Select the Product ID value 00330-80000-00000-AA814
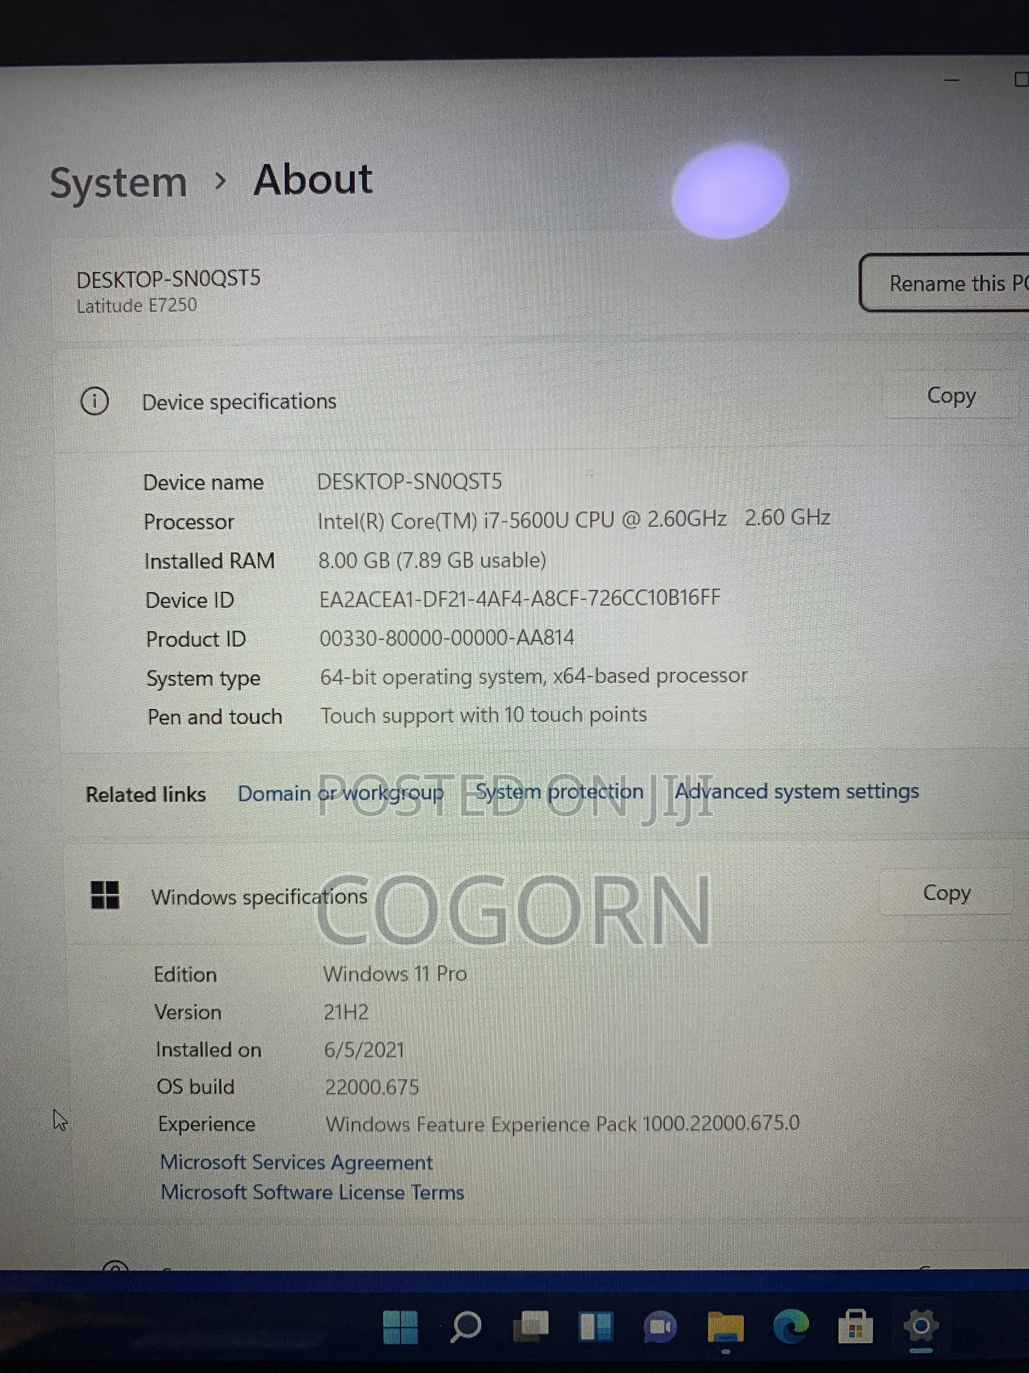1029x1373 pixels. [447, 638]
